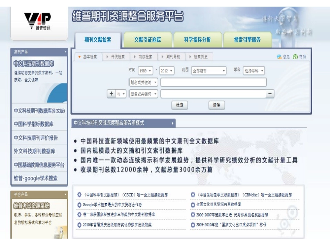The width and height of the screenshot is (330, 248).
Task: Select the 传统检索 sub-tab
Action: (x=116, y=57)
